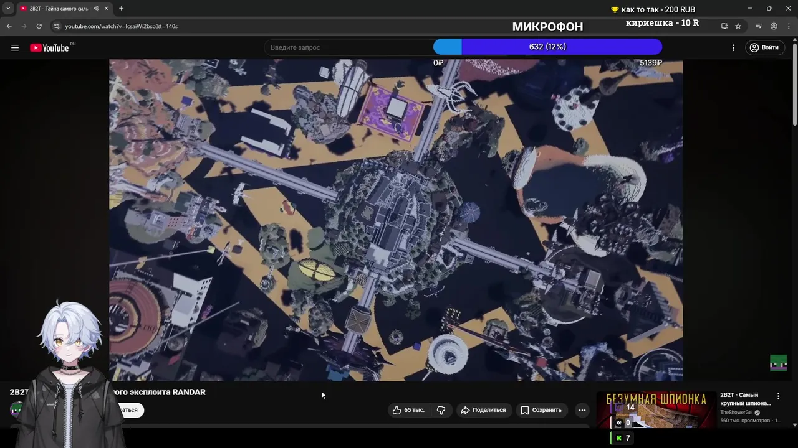Viewport: 798px width, 448px height.
Task: Click the video title text RANDAR
Action: pos(189,392)
